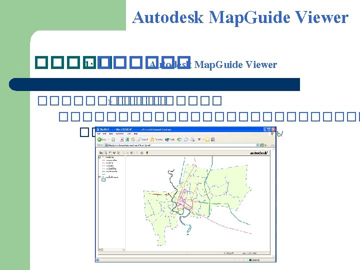This screenshot has height=270, width=360.
Task: Open the Tools menu in Internet Explorer
Action: pyautogui.click(x=129, y=133)
